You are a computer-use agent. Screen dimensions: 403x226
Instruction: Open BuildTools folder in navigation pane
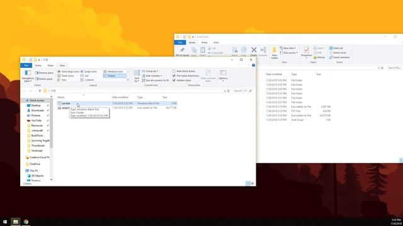(x=37, y=136)
